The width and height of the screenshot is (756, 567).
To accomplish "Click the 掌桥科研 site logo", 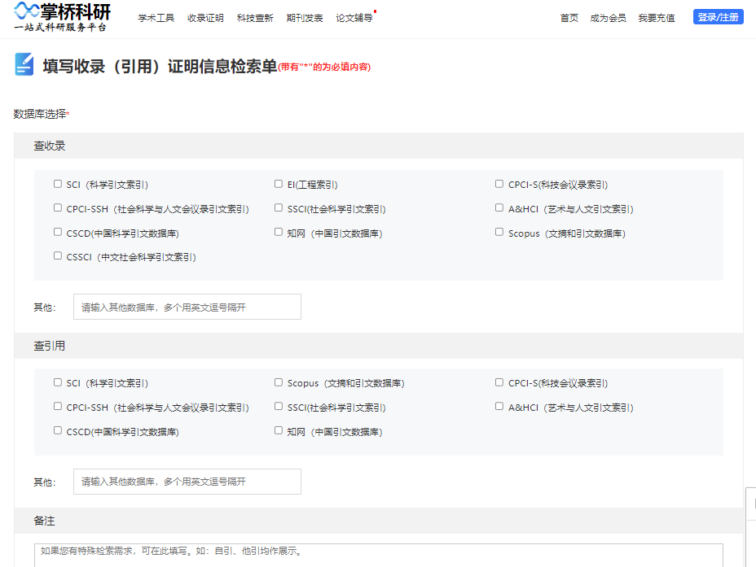I will [62, 16].
